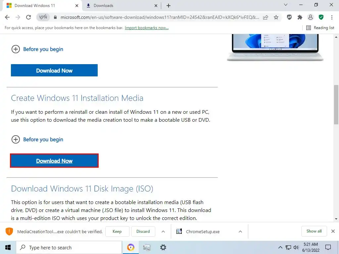The image size is (339, 254).
Task: Focus the address bar URL
Action: click(160, 17)
